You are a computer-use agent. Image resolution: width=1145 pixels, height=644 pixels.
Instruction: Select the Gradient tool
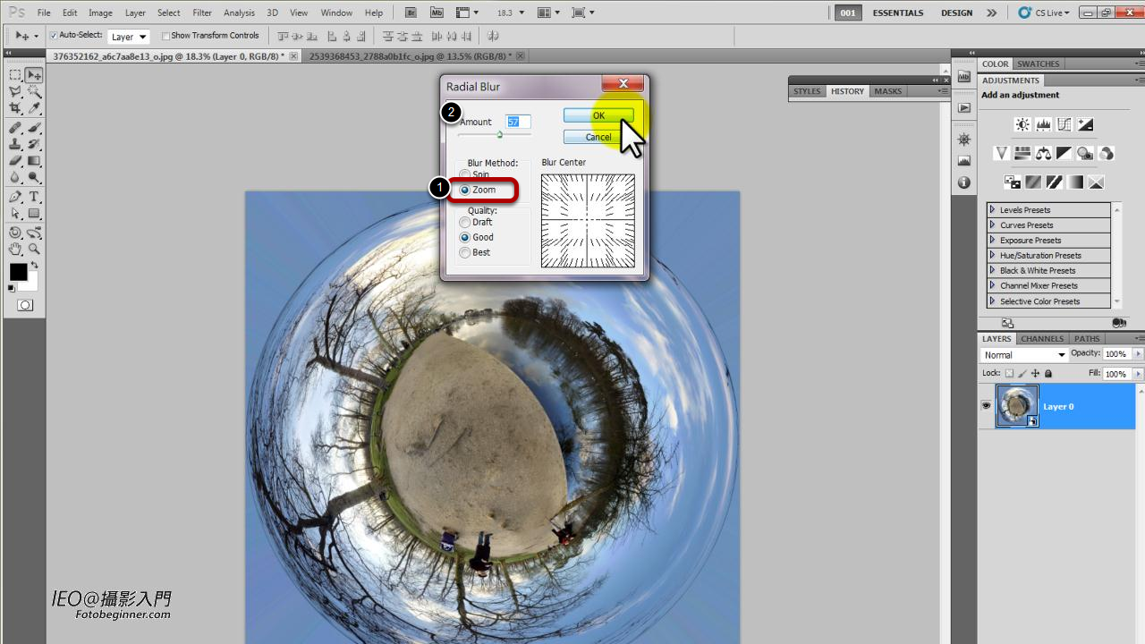tap(34, 161)
